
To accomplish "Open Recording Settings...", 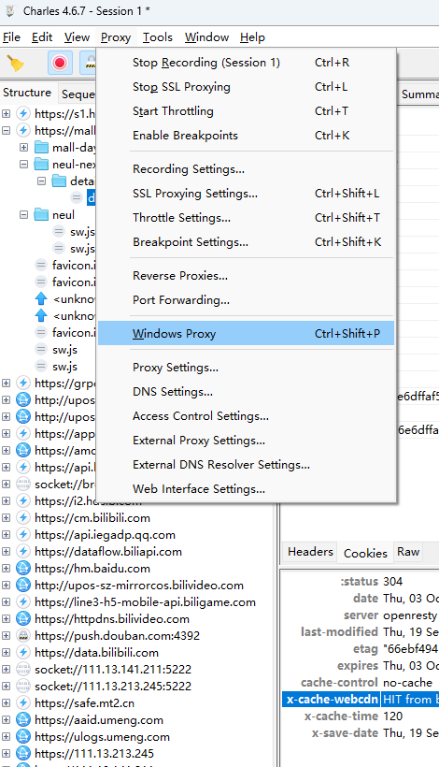I will (x=246, y=169).
